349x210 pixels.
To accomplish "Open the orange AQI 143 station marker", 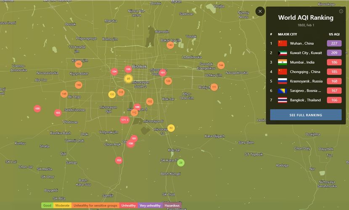I will coord(170,45).
